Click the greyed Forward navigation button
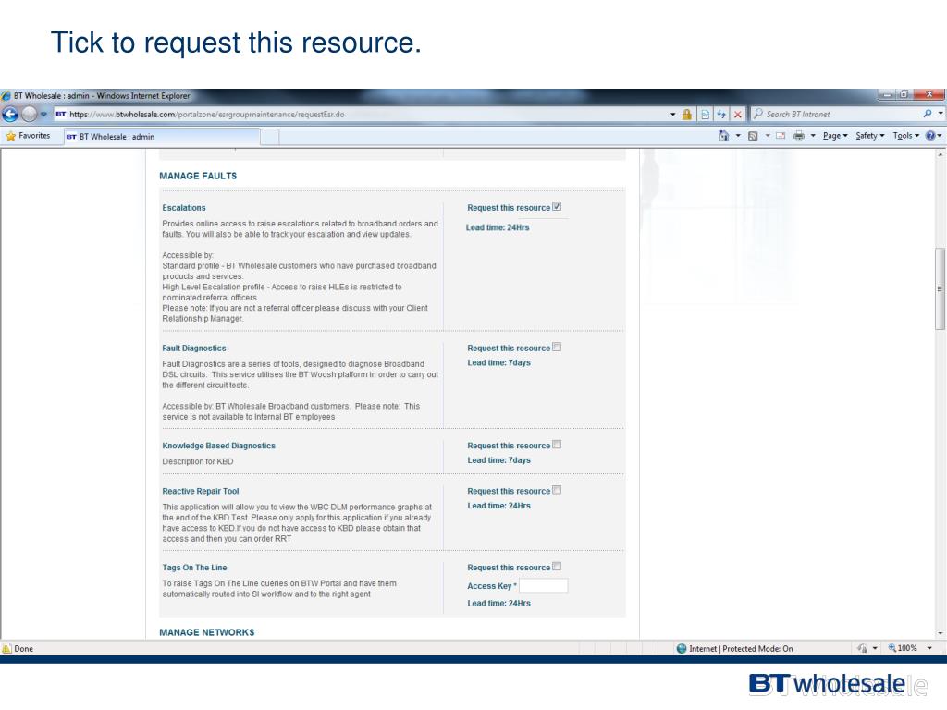947x710 pixels. 29,114
